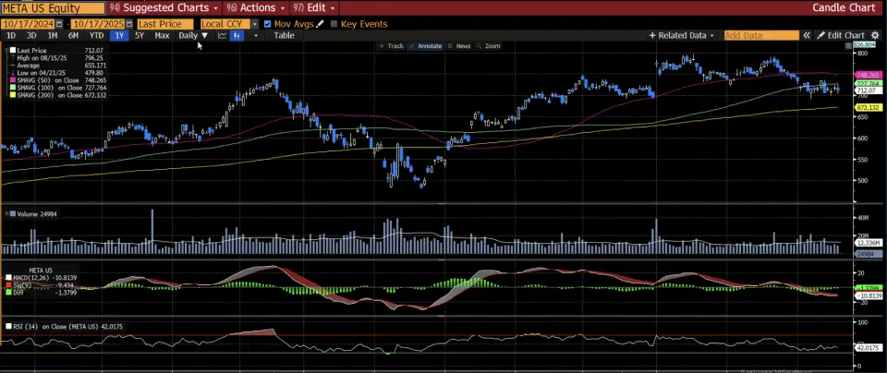Open the Local CCY currency dropdown
Screen dimensions: 887x373
(254, 24)
